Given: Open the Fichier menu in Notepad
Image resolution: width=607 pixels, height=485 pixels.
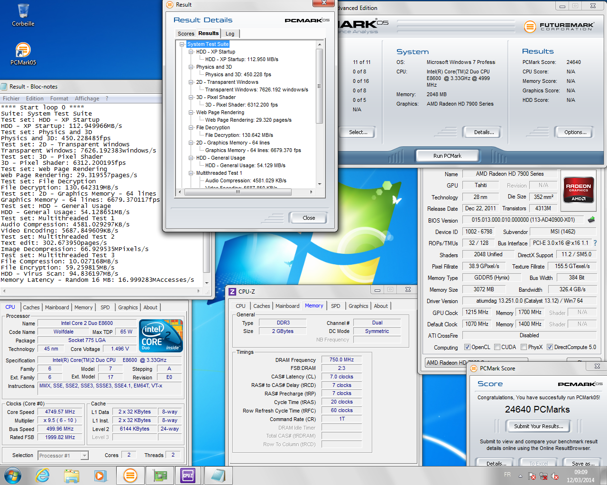Looking at the screenshot, I should click(11, 99).
